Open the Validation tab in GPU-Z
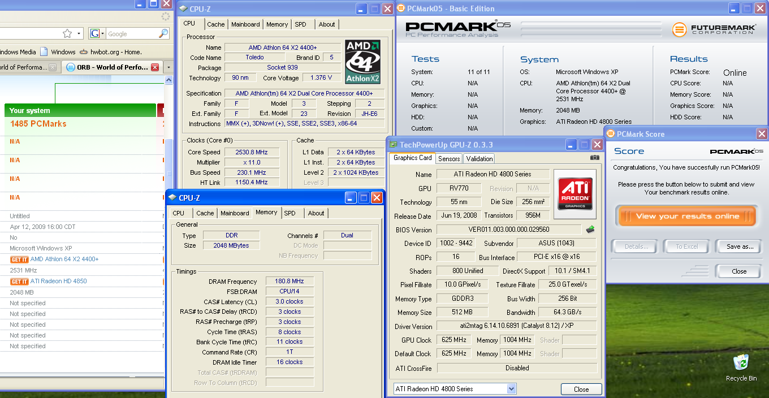This screenshot has width=769, height=398. point(479,159)
